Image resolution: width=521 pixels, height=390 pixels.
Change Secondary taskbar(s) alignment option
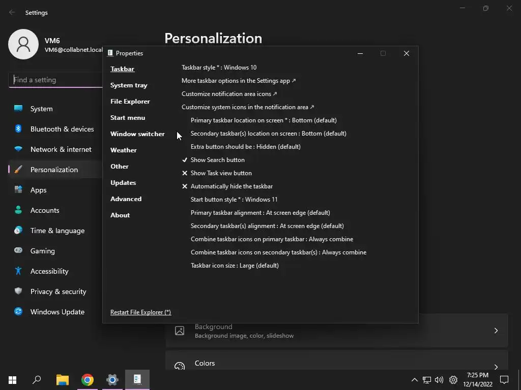click(267, 226)
